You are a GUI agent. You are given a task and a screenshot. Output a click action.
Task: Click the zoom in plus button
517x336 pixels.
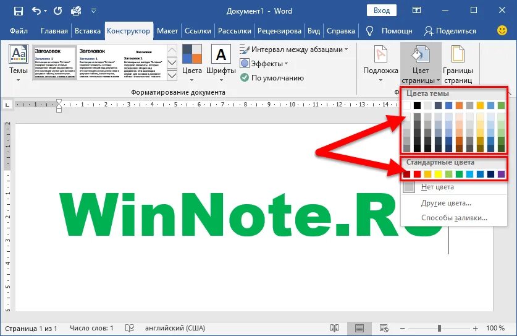click(x=475, y=329)
